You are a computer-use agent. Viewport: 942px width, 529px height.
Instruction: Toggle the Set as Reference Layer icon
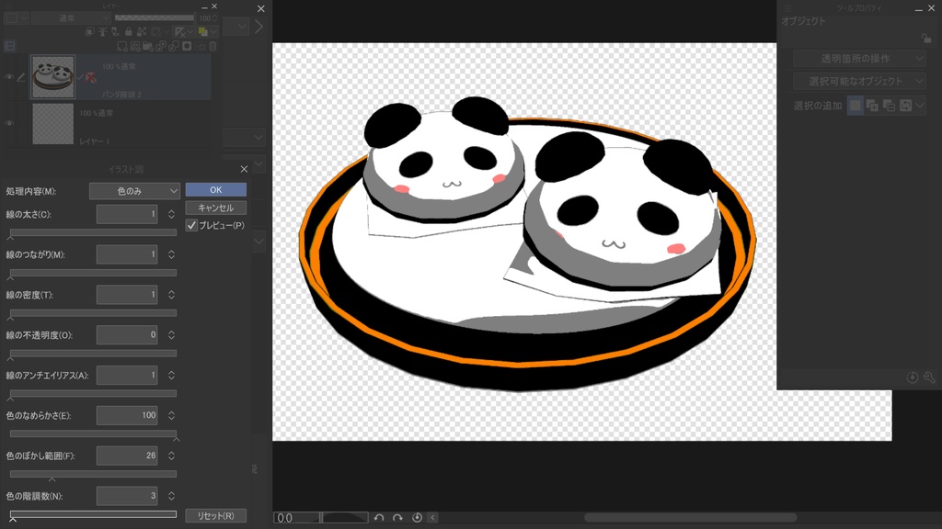tap(103, 32)
